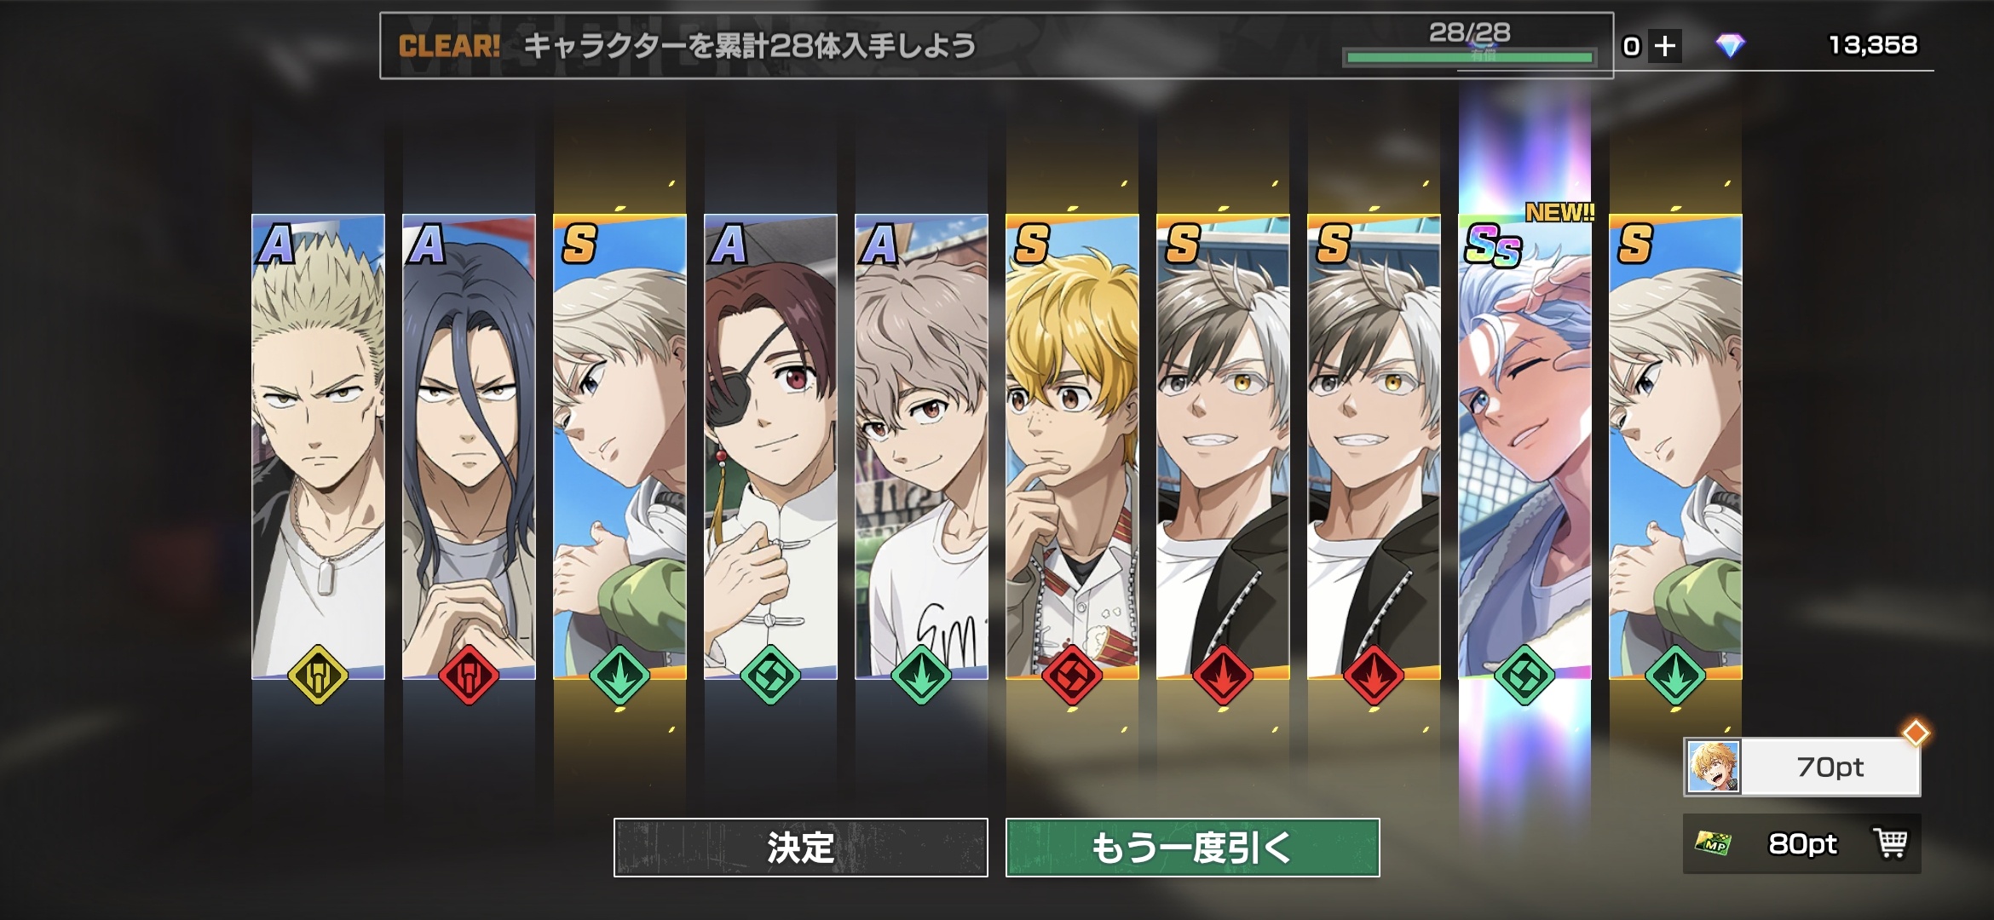Tap the 13,358 gem balance counter

1873,45
